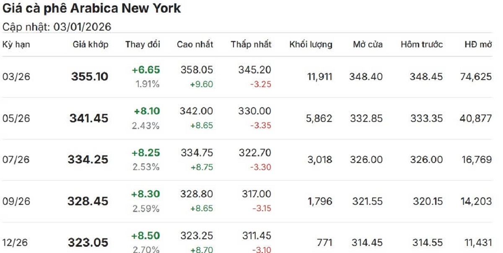The width and height of the screenshot is (503, 253).
Task: Click the 'Giá cà phê Arabica New York' title
Action: [x=92, y=8]
